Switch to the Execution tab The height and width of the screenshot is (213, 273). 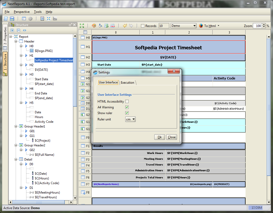[x=127, y=83]
